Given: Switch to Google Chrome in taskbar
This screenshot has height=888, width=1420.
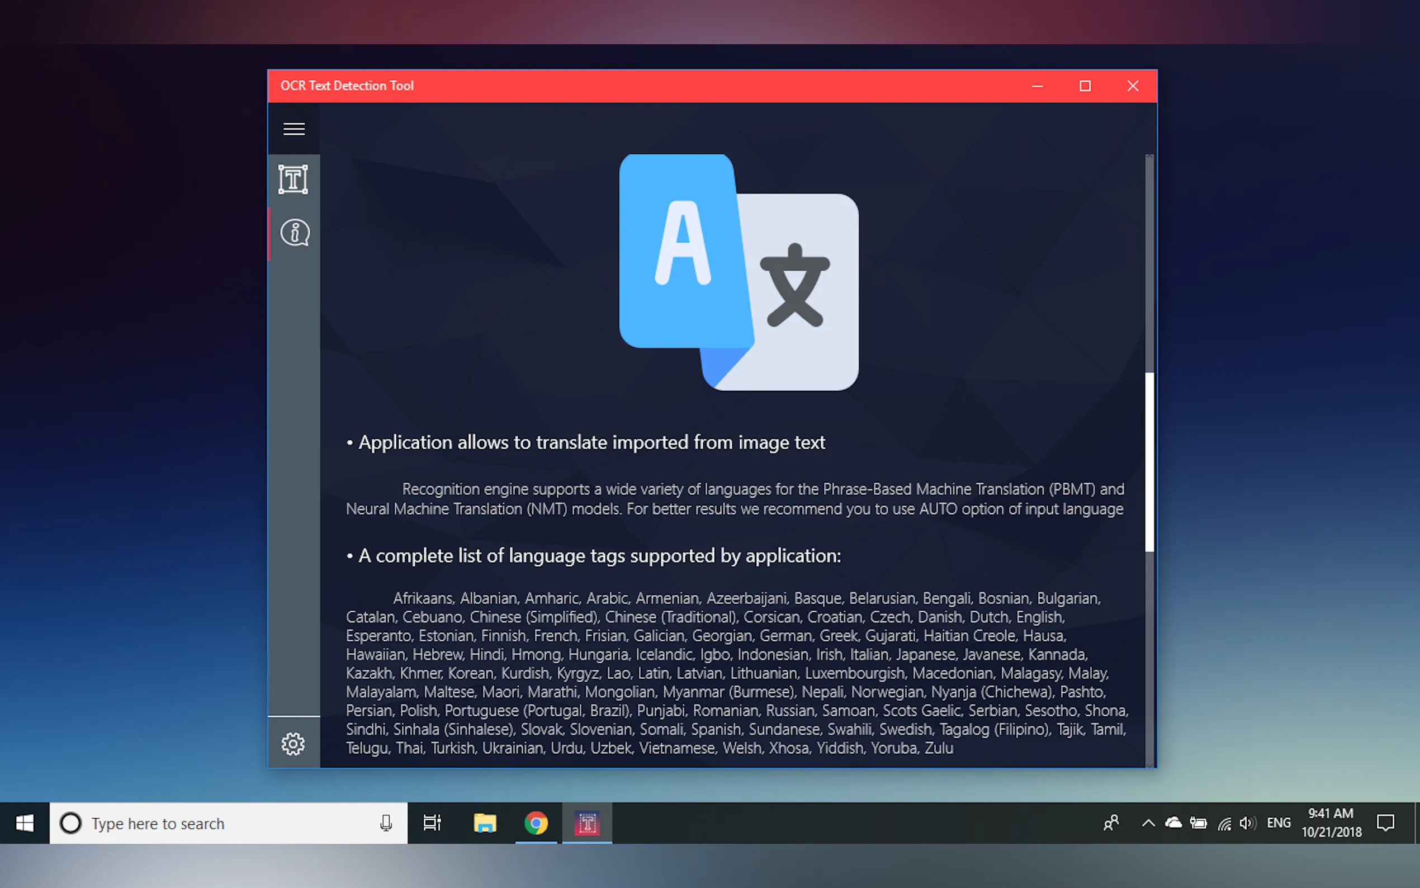Looking at the screenshot, I should [536, 823].
